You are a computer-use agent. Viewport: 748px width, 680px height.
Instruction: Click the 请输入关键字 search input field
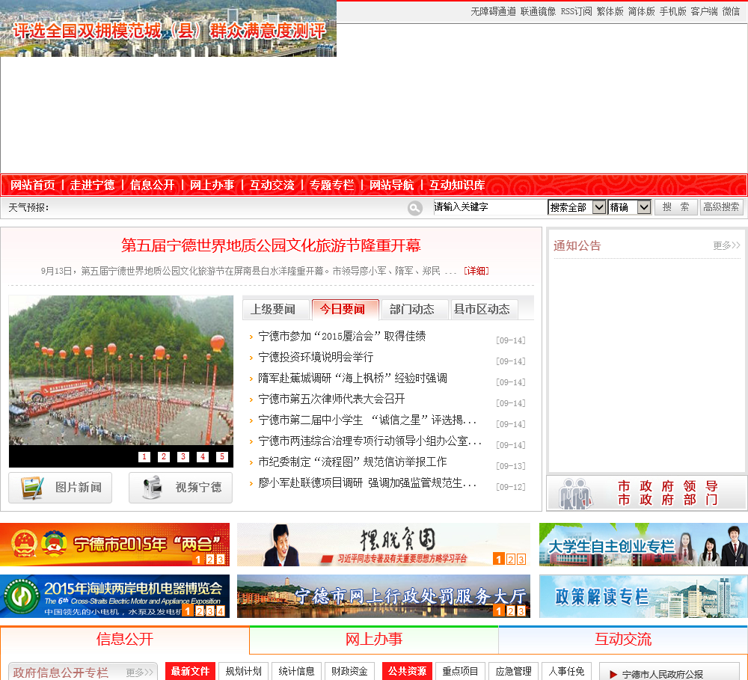[x=490, y=207]
